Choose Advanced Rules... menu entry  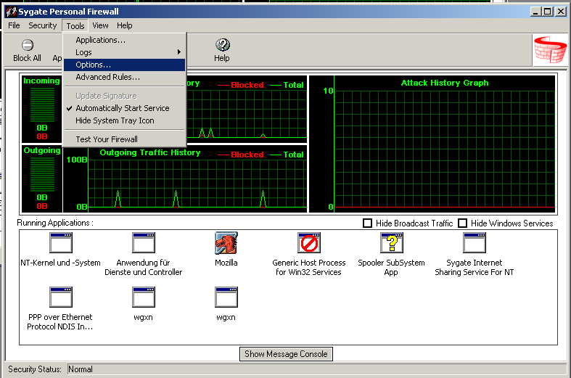click(x=124, y=77)
